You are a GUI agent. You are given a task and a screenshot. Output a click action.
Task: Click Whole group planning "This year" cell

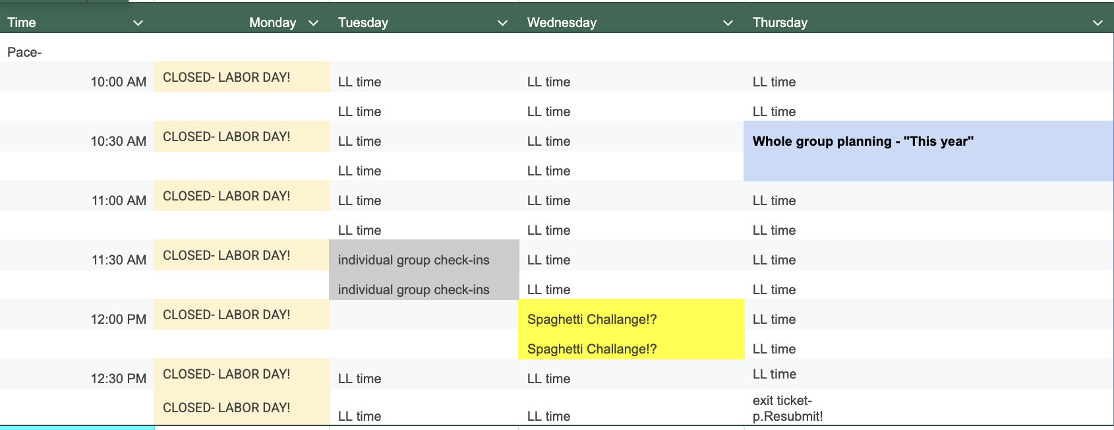(x=928, y=151)
